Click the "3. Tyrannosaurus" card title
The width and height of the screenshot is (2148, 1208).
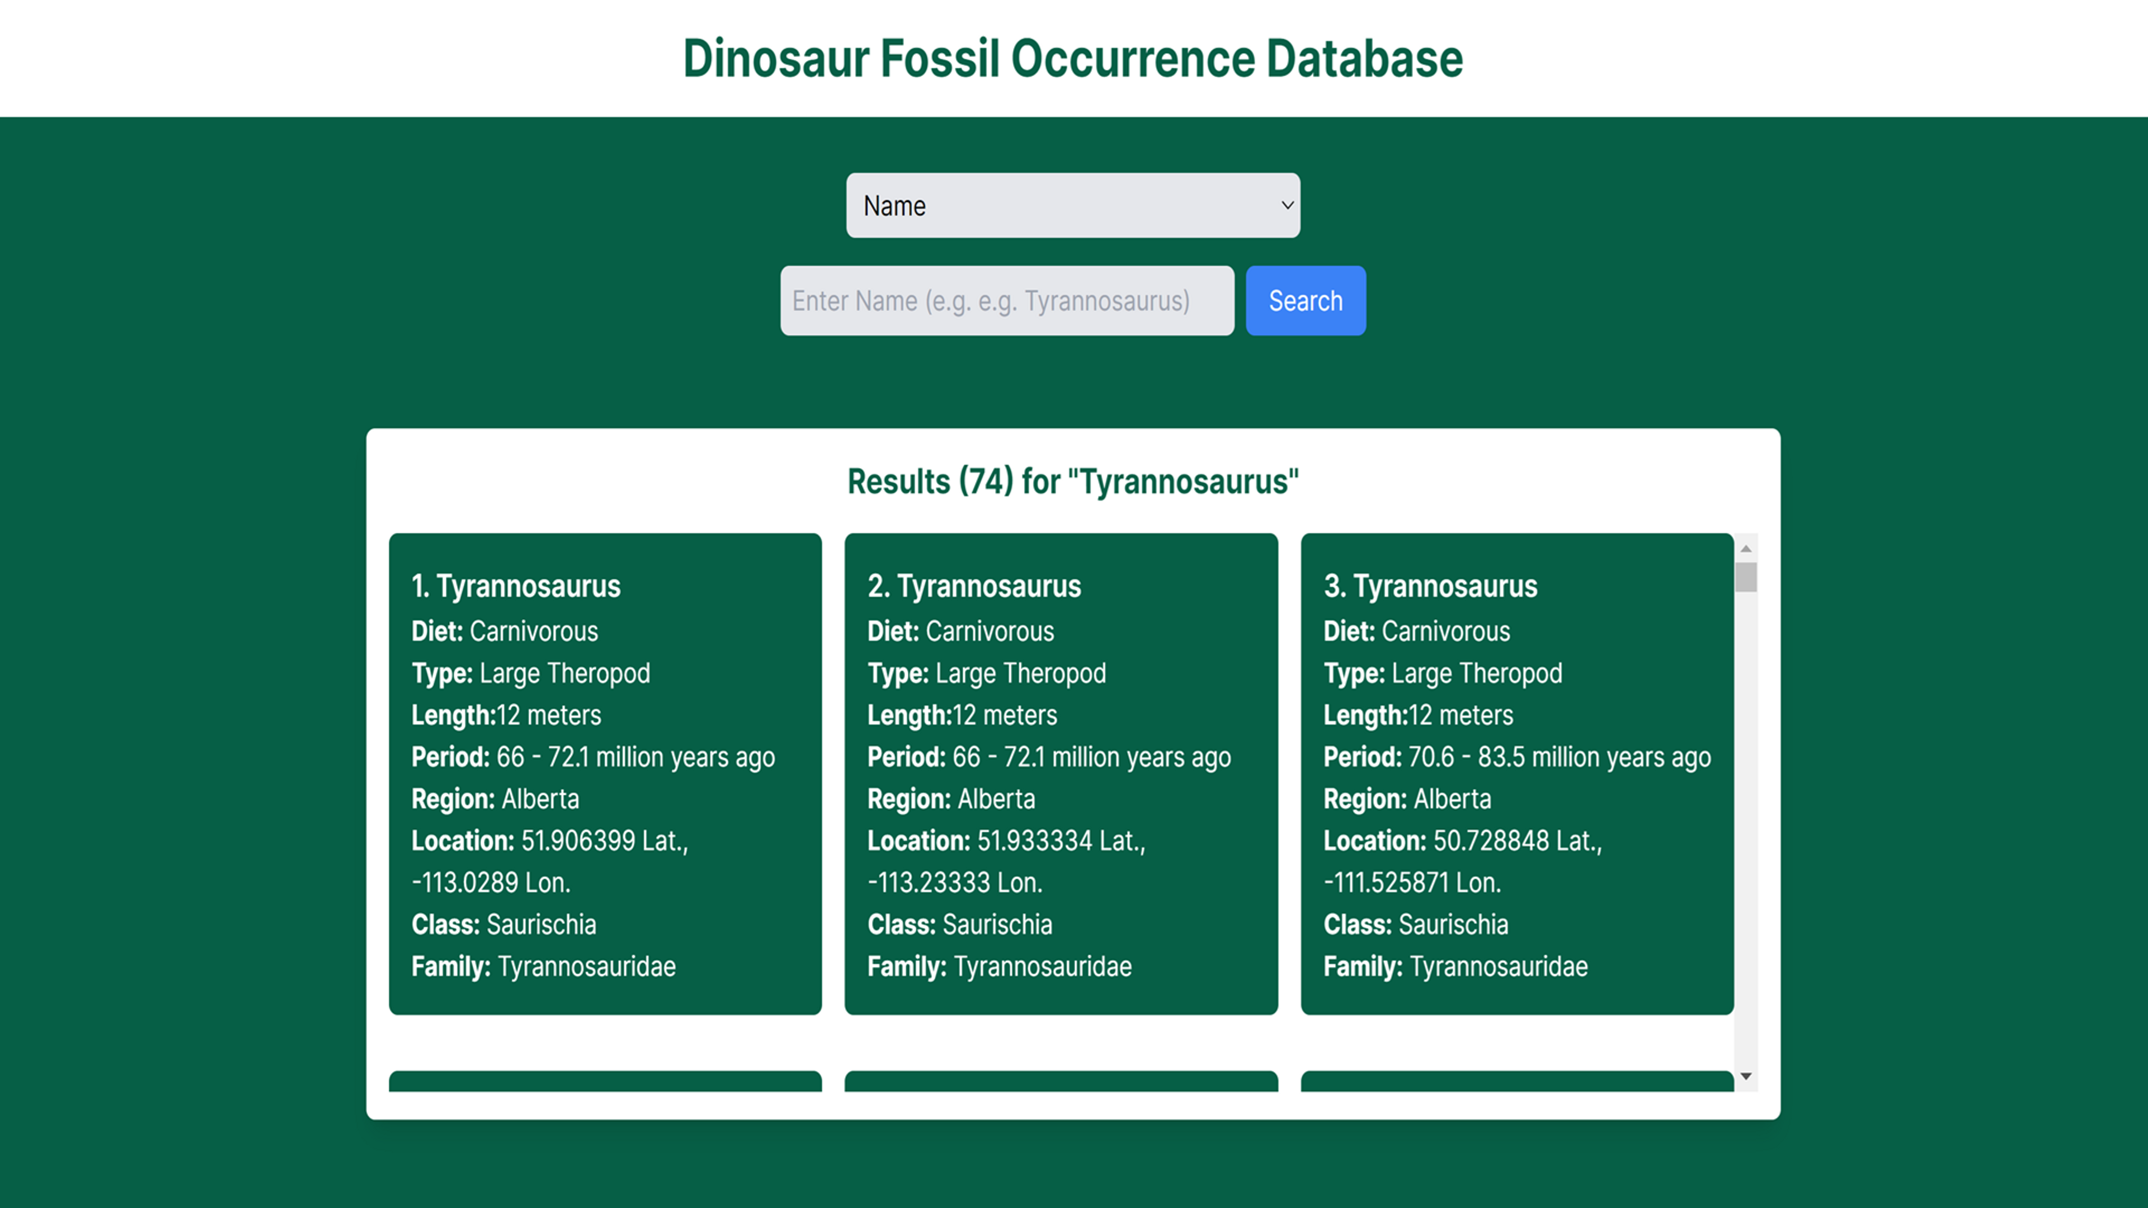tap(1430, 586)
